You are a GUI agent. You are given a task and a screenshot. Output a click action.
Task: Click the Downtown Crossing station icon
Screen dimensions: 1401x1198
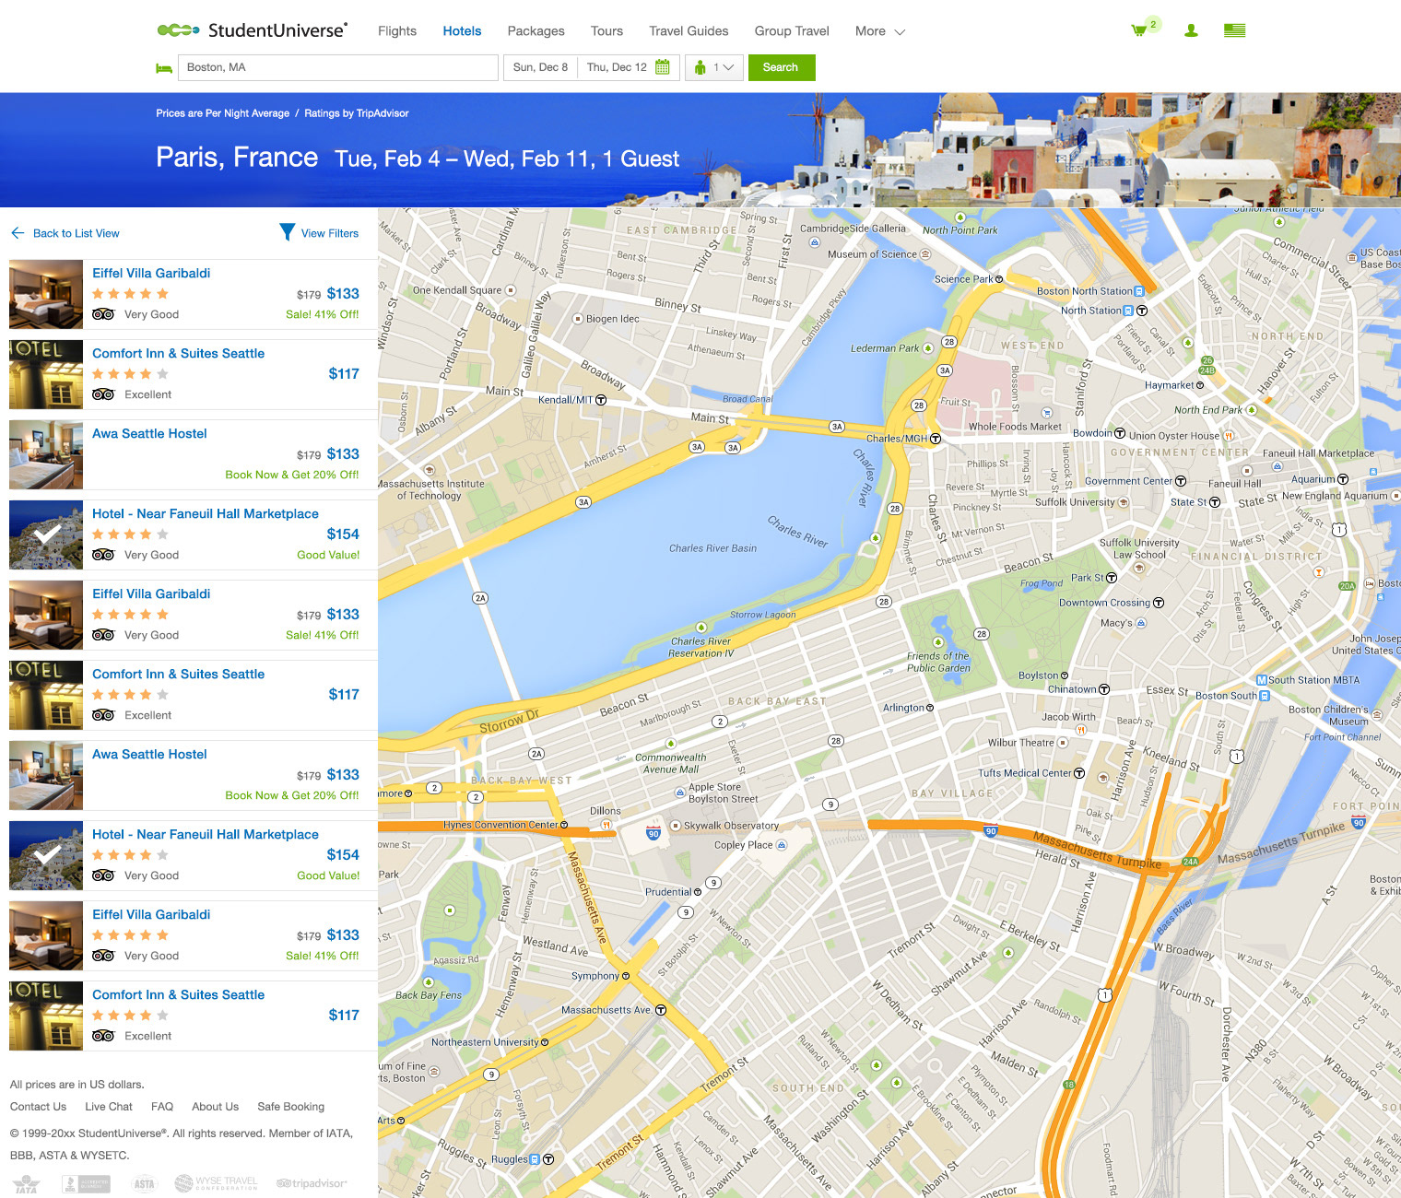[x=1159, y=603]
